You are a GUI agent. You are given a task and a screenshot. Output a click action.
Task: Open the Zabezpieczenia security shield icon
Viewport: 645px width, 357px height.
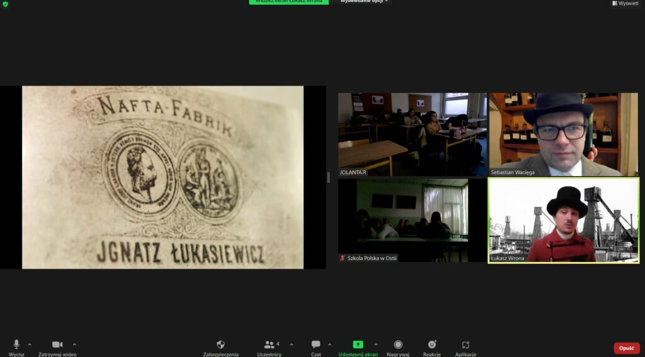[x=220, y=344]
